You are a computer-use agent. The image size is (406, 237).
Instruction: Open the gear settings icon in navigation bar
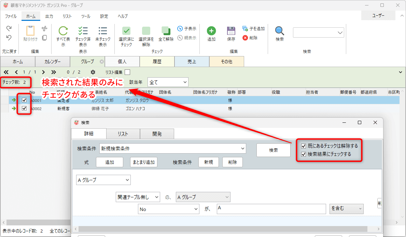tap(93, 72)
